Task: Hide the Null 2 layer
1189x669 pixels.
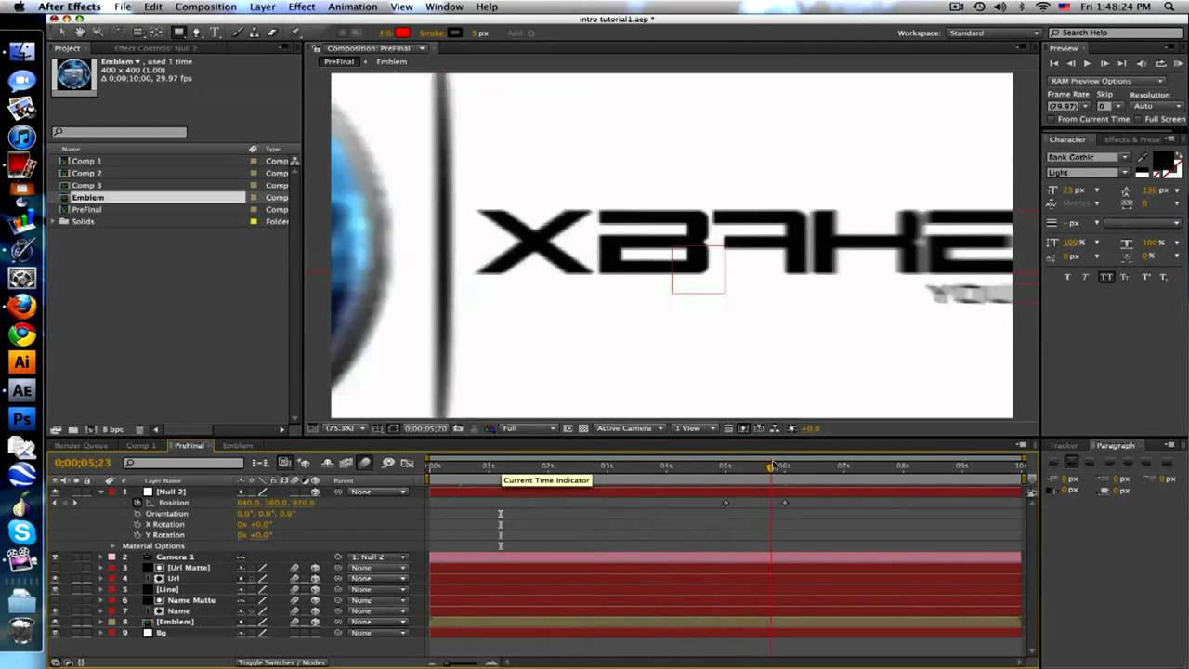Action: (55, 492)
